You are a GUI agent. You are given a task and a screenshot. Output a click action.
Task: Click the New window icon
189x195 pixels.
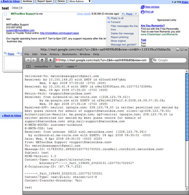(143, 7)
